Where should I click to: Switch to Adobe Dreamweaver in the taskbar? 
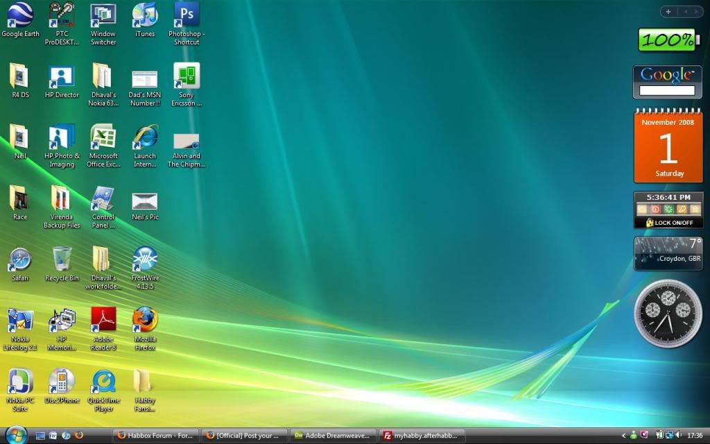(x=333, y=436)
